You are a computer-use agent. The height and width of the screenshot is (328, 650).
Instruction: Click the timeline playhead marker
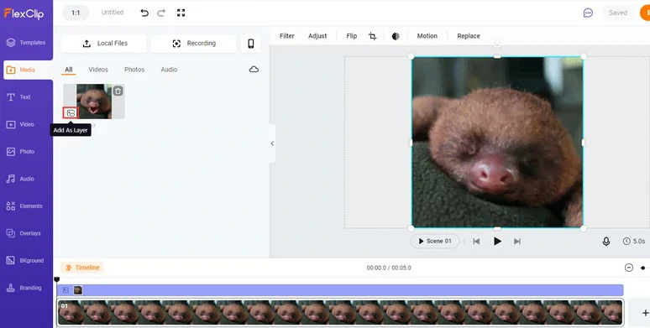point(57,280)
